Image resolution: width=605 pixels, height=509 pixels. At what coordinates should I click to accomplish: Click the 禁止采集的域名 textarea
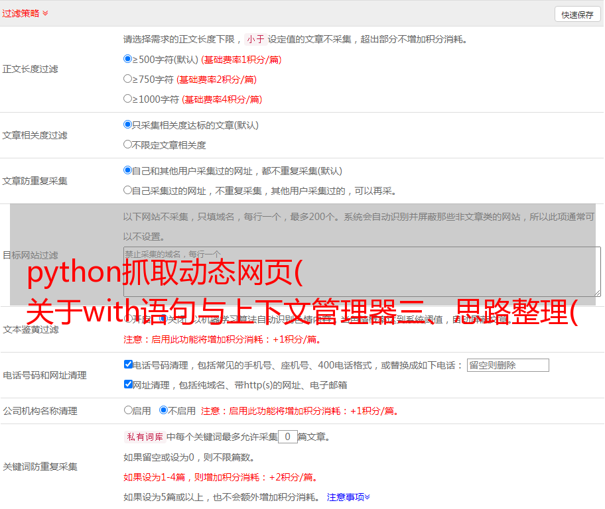click(x=362, y=272)
